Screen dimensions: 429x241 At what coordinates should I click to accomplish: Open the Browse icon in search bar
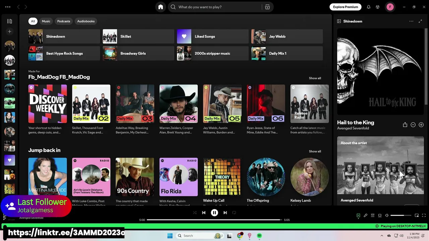[267, 7]
